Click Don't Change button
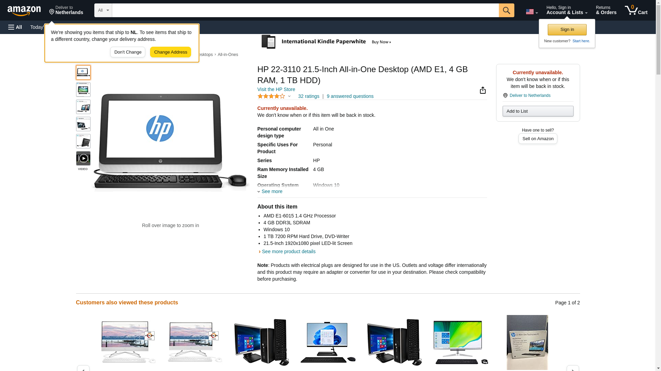The width and height of the screenshot is (661, 371). 128,52
